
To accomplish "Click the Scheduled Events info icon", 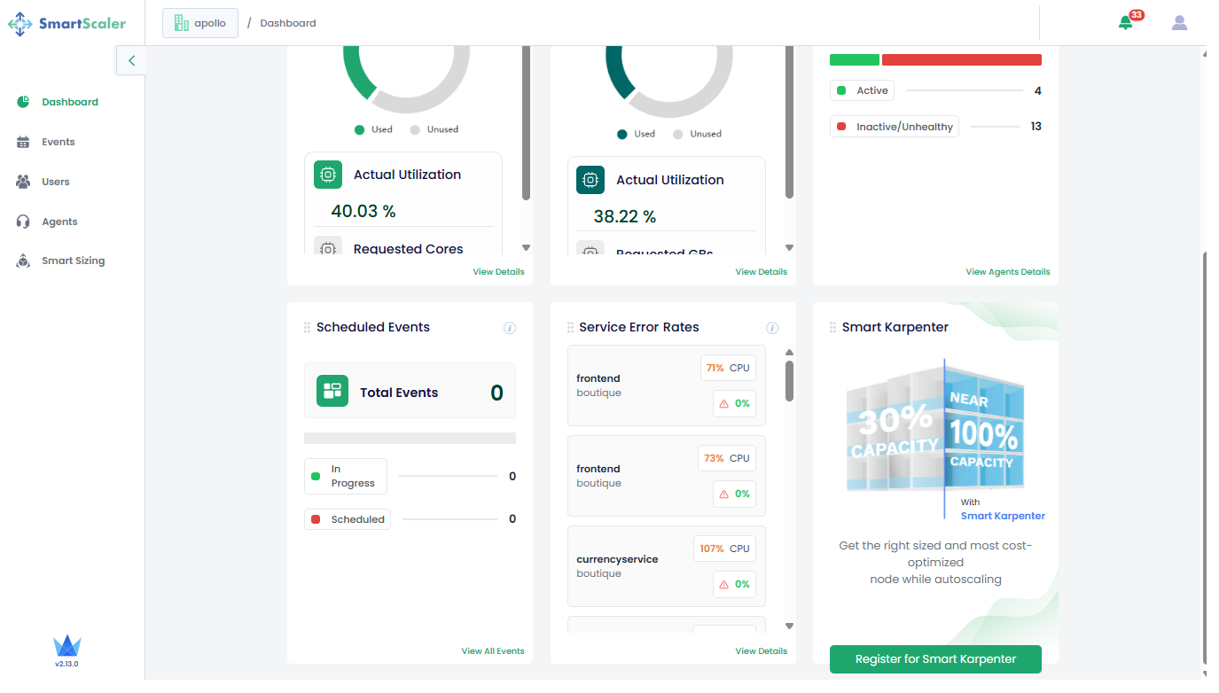I will 510,328.
